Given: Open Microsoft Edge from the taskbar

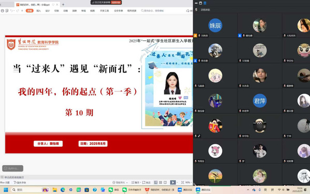Looking at the screenshot, I should click(x=63, y=190).
